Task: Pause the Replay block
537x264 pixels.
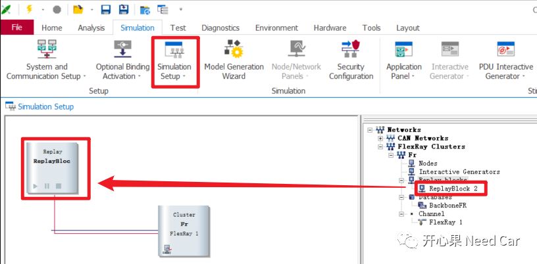Action: click(47, 186)
